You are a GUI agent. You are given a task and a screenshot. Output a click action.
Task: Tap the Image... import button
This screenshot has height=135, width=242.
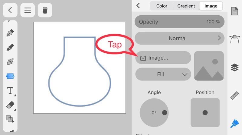pos(163,58)
